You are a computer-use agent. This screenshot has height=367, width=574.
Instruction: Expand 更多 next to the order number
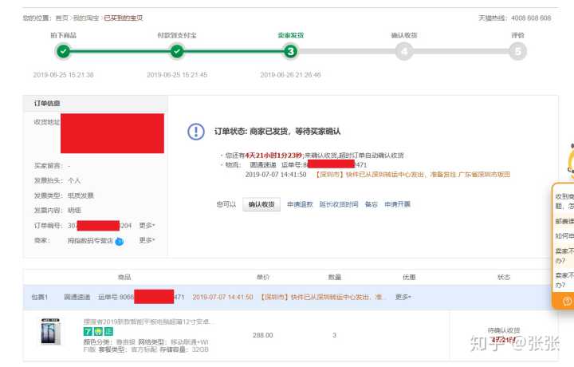point(147,226)
